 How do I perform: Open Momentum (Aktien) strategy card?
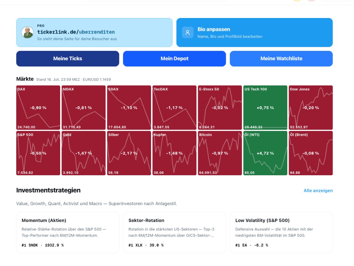(x=68, y=232)
